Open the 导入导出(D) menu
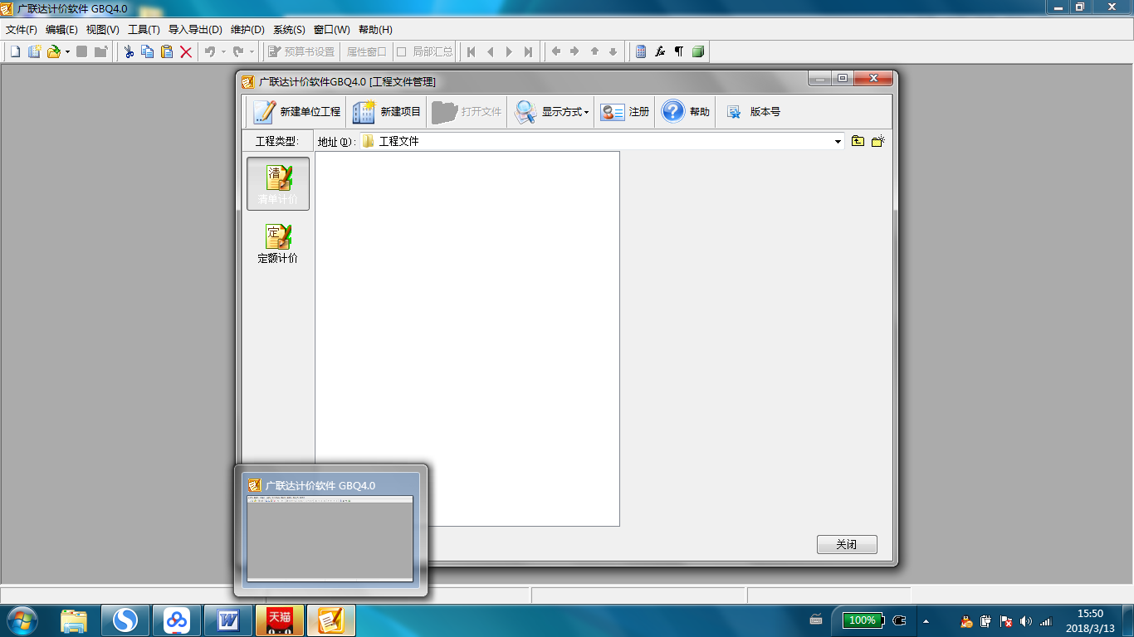This screenshot has height=637, width=1134. [195, 29]
